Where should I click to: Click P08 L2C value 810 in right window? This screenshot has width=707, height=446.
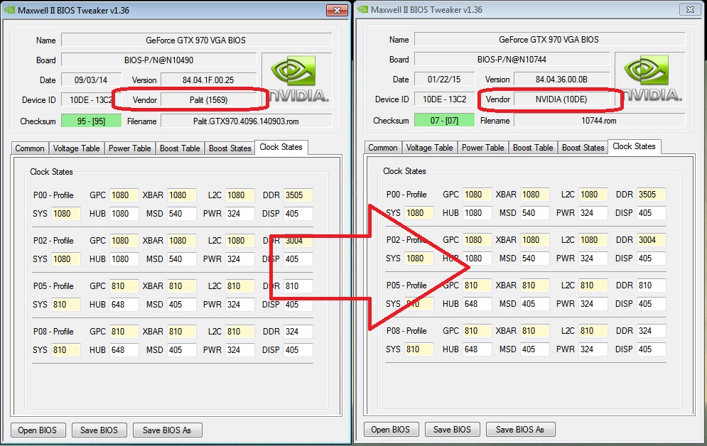click(593, 331)
